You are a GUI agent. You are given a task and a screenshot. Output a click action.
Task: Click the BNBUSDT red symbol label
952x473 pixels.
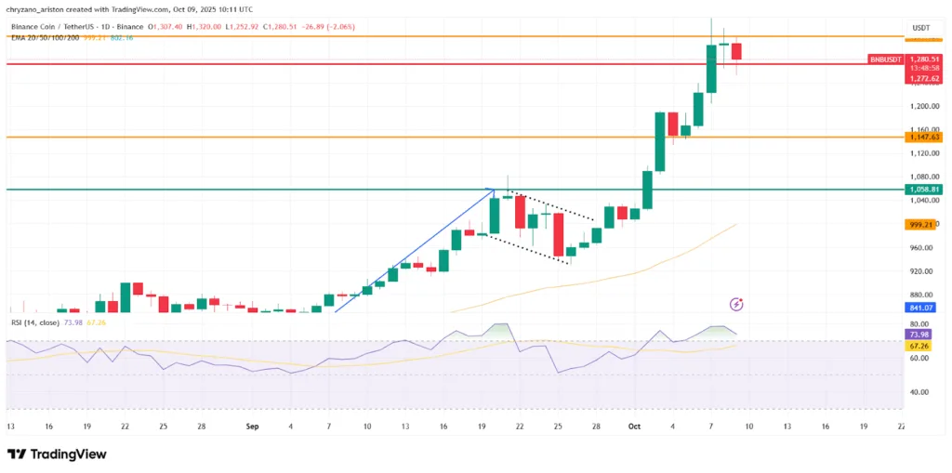pos(884,59)
